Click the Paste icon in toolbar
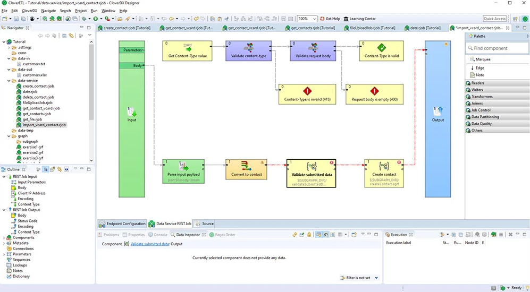The image size is (530, 292). click(220, 19)
